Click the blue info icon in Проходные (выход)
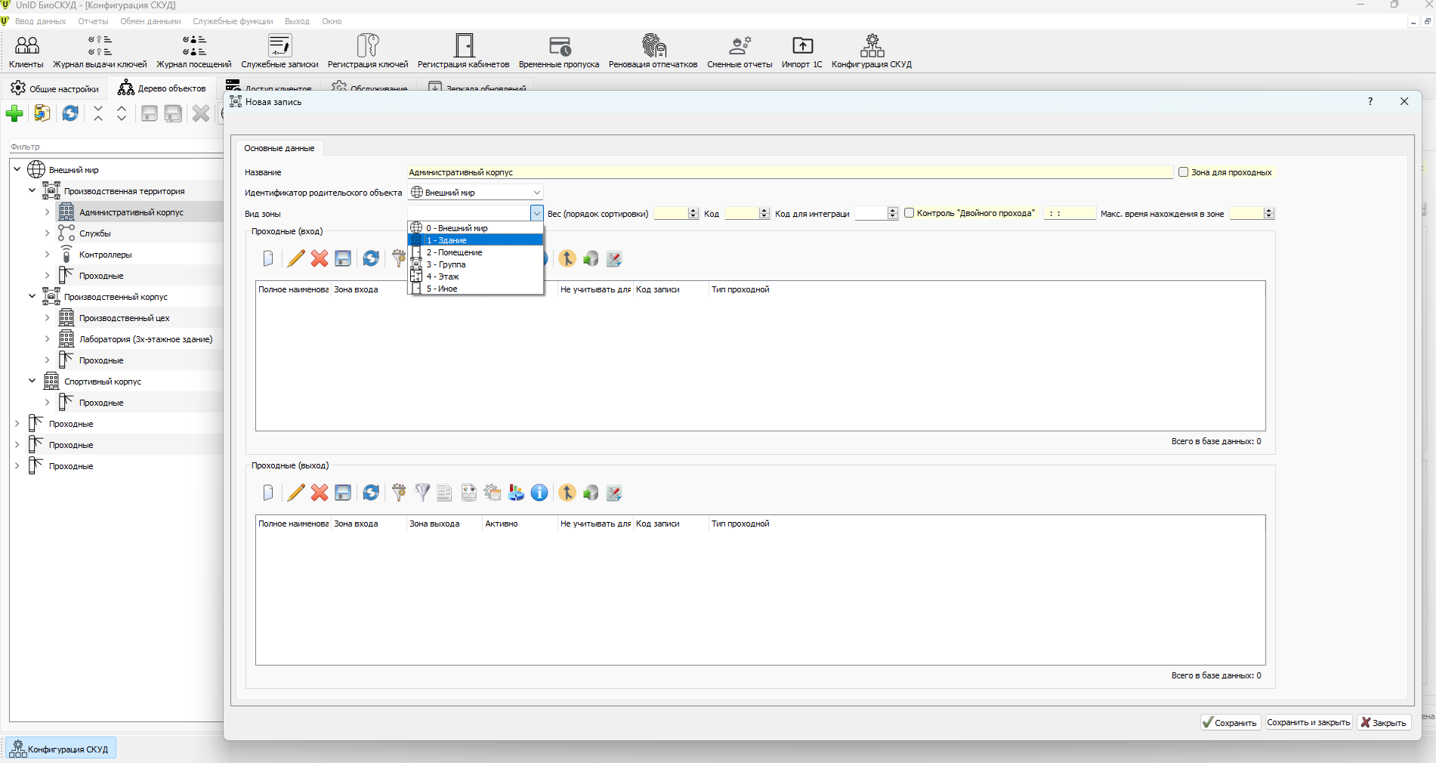This screenshot has height=763, width=1436. click(x=539, y=493)
